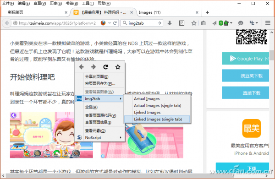Screen dimensions: 275x179
Task: Expand the green add-on icon dropdown arrow
Action: (x=231, y=23)
